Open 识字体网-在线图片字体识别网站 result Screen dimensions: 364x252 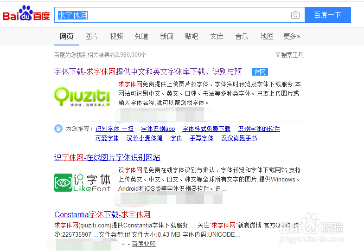(x=107, y=157)
